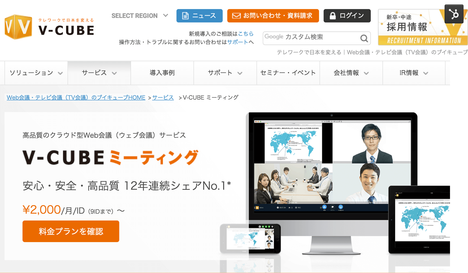Click 料金プランを確認 button
The height and width of the screenshot is (273, 468).
71,231
